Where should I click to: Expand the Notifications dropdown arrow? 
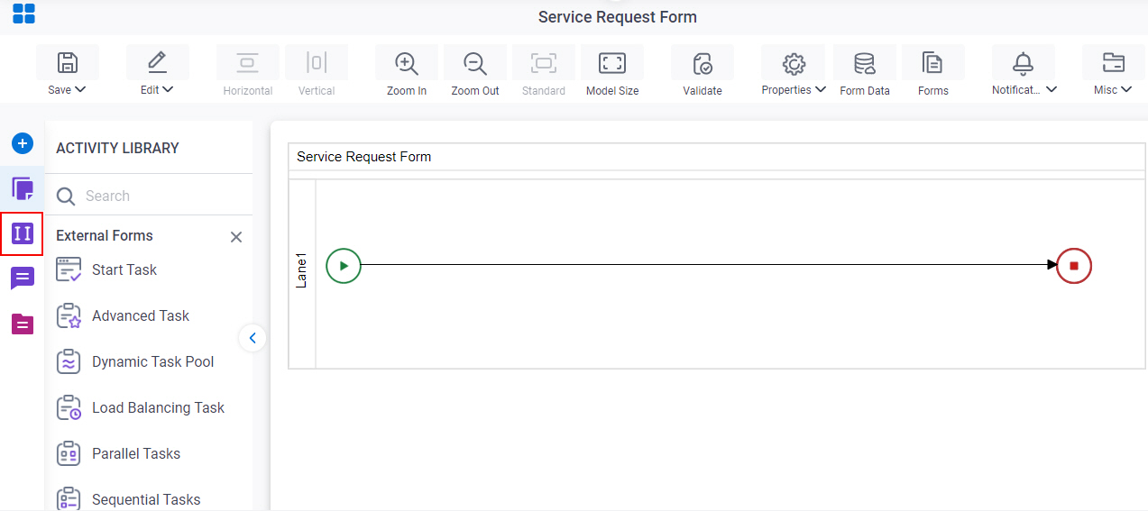[1052, 89]
